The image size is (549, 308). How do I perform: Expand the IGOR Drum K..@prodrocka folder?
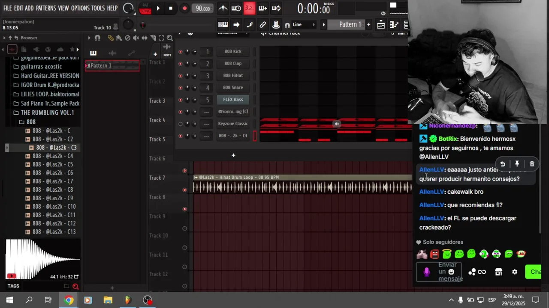[50, 85]
